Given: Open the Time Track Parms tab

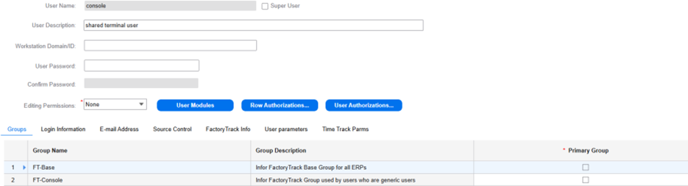Looking at the screenshot, I should [x=345, y=129].
